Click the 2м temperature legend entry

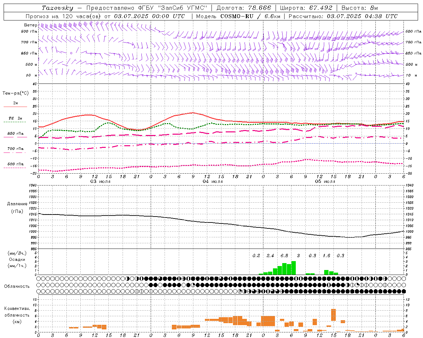15,103
